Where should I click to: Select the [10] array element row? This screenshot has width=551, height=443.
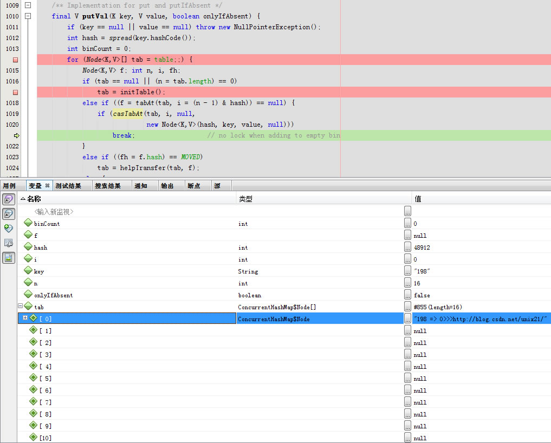tap(284, 438)
